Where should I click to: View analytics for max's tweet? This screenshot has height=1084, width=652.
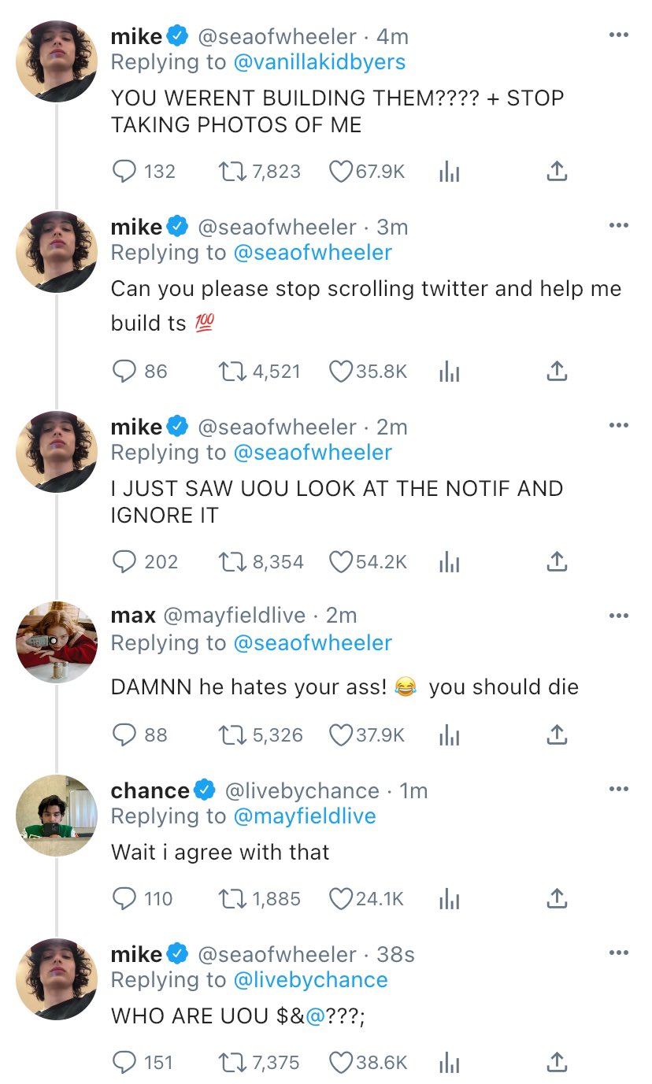click(x=448, y=734)
